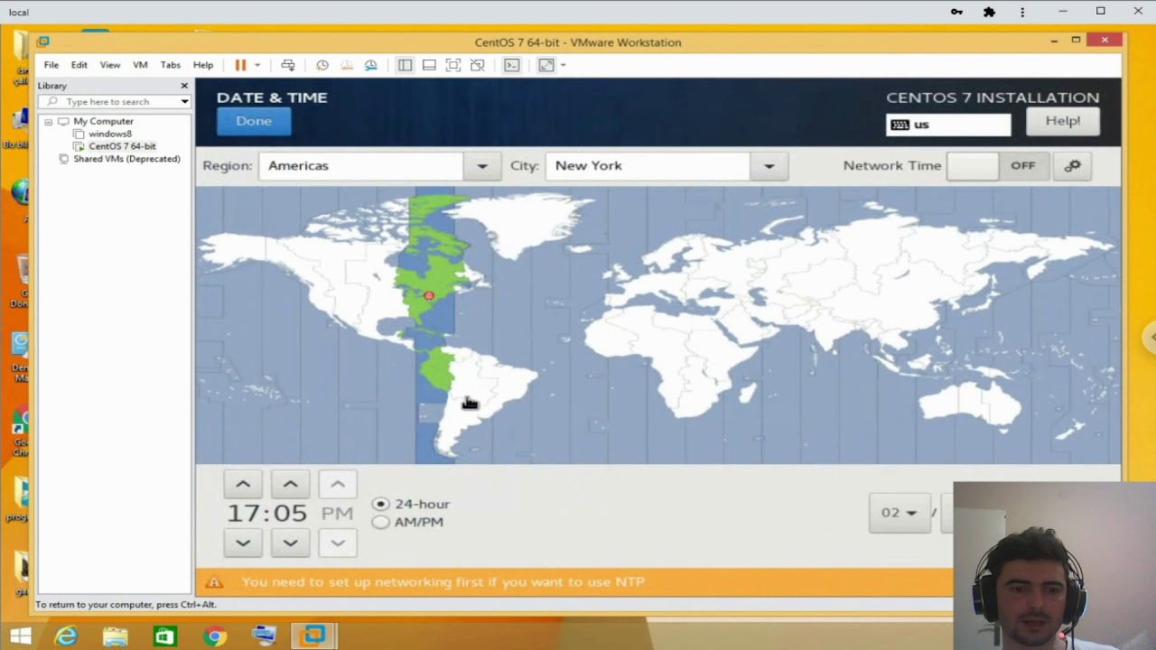Open the extensions puzzle piece icon
1156x650 pixels.
coord(990,12)
